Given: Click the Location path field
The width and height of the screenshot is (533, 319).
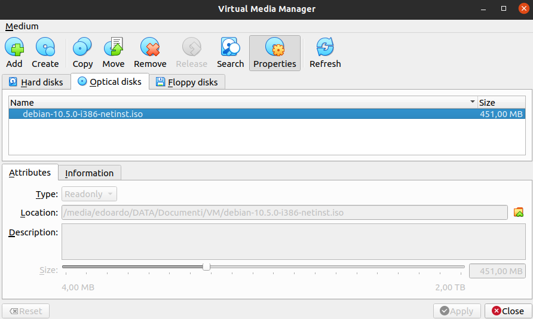Looking at the screenshot, I should tap(284, 213).
